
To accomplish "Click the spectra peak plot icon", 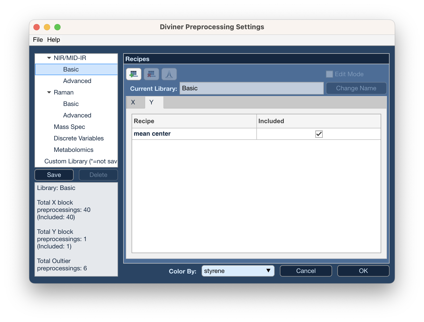I will pyautogui.click(x=169, y=74).
